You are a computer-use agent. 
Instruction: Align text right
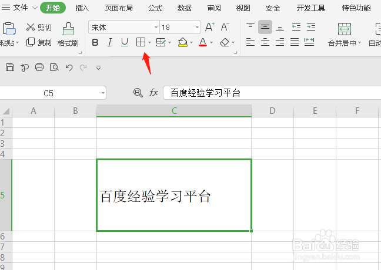280,42
